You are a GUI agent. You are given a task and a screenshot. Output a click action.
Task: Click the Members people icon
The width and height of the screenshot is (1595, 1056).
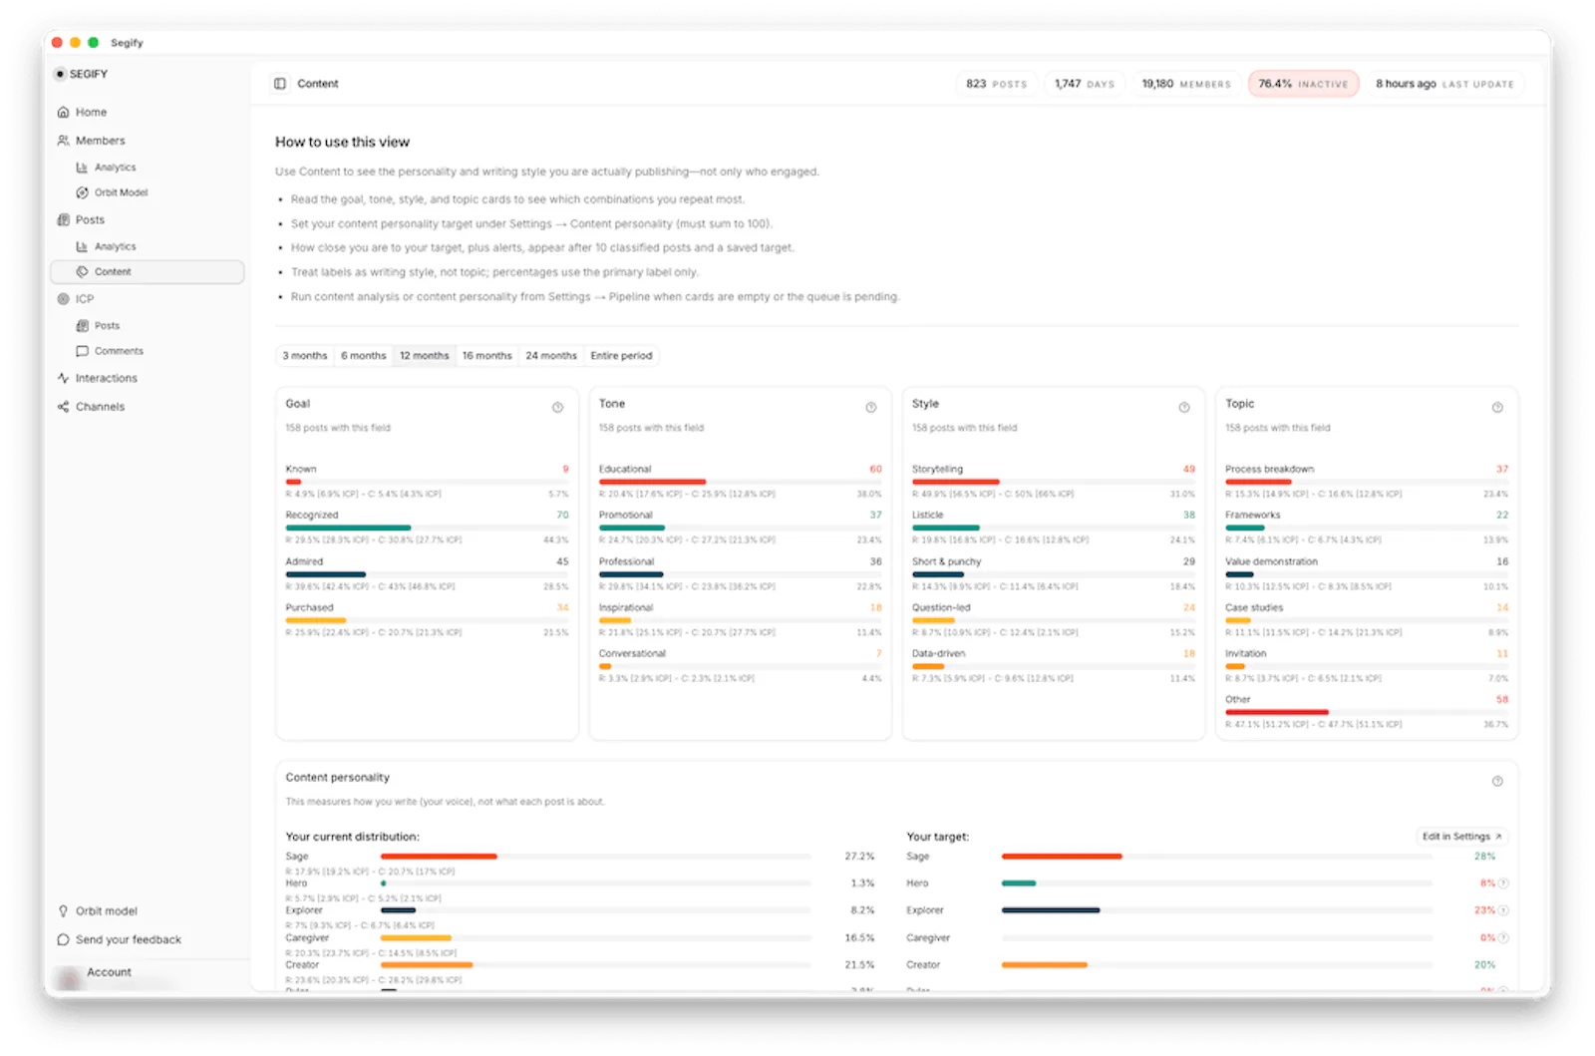(64, 141)
